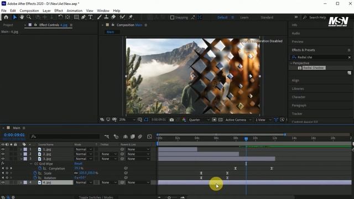This screenshot has width=354, height=199.
Task: Toggle the fx switch for CC Grid Wipe
Action: tap(3, 164)
